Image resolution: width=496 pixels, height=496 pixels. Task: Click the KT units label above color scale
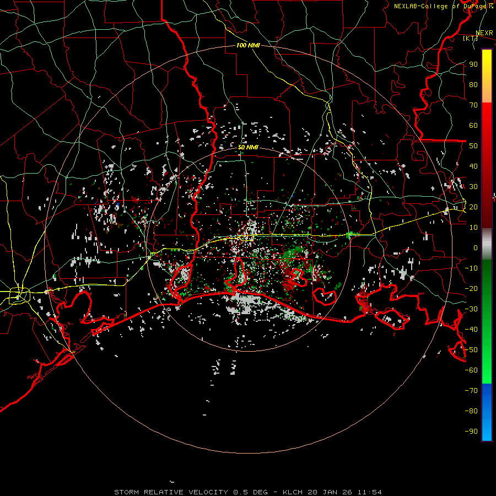(x=470, y=38)
